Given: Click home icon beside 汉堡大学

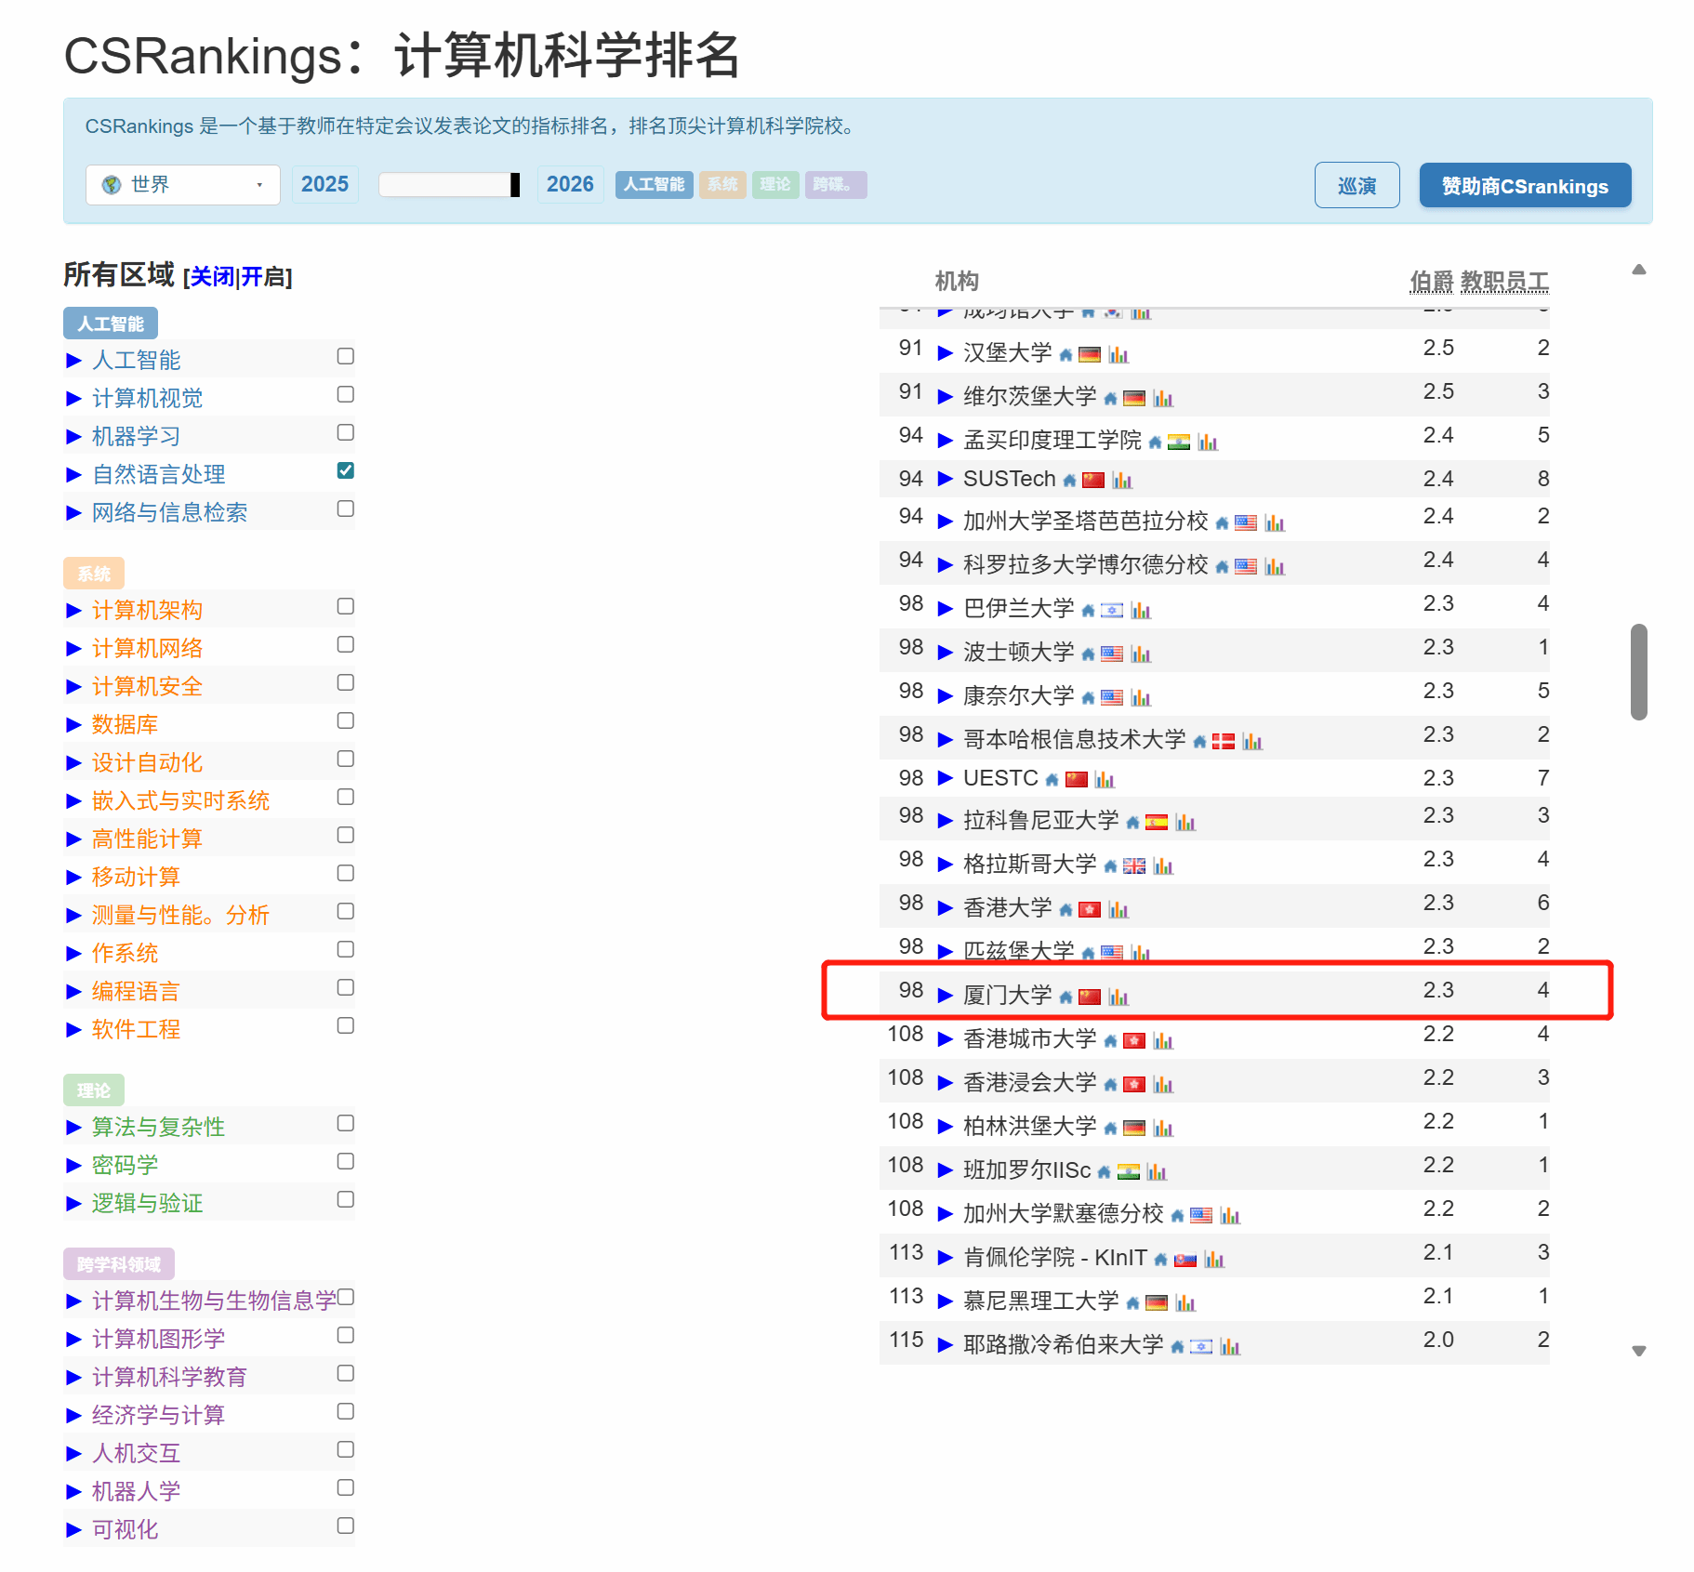Looking at the screenshot, I should pos(1065,355).
